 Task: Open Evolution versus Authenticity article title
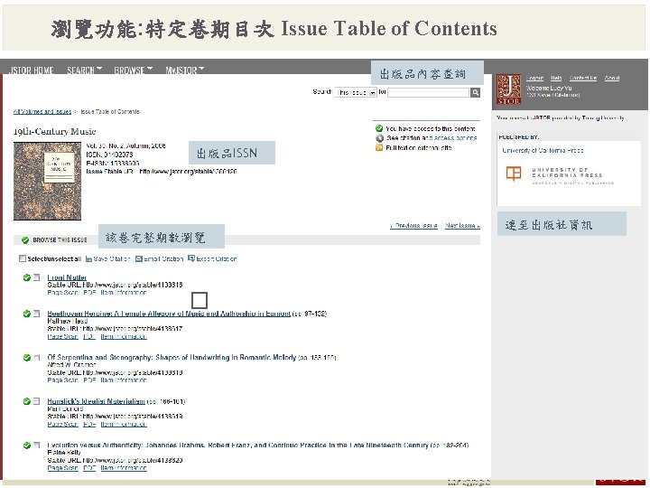[237, 446]
